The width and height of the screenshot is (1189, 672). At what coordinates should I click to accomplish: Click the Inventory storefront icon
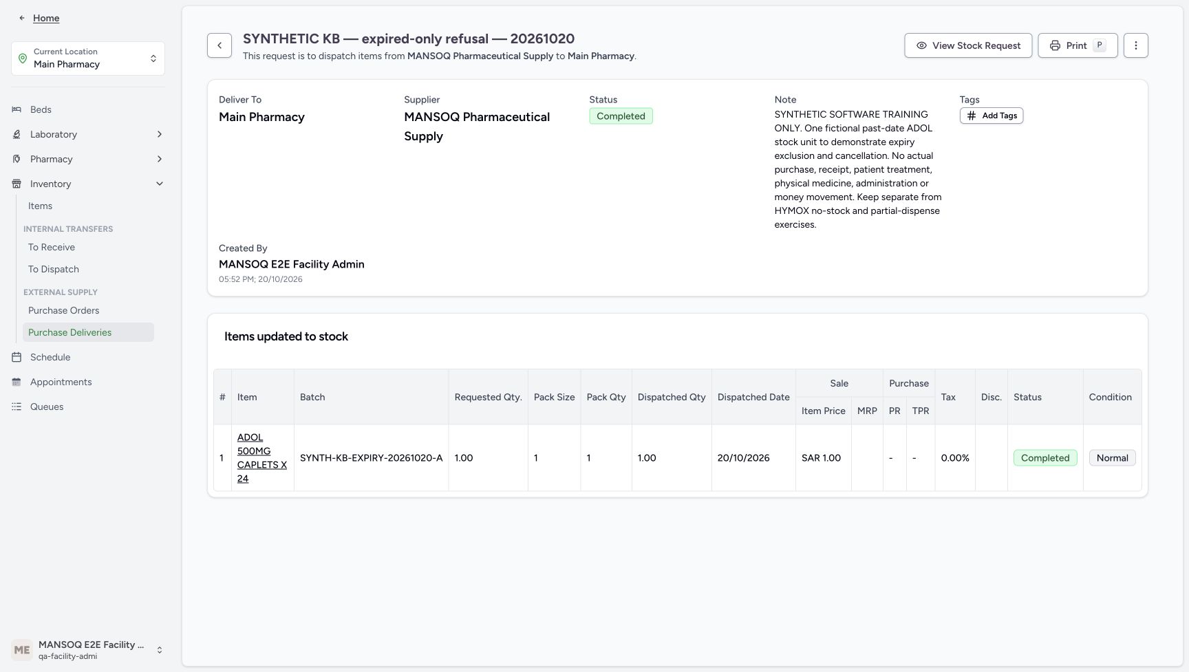click(17, 184)
